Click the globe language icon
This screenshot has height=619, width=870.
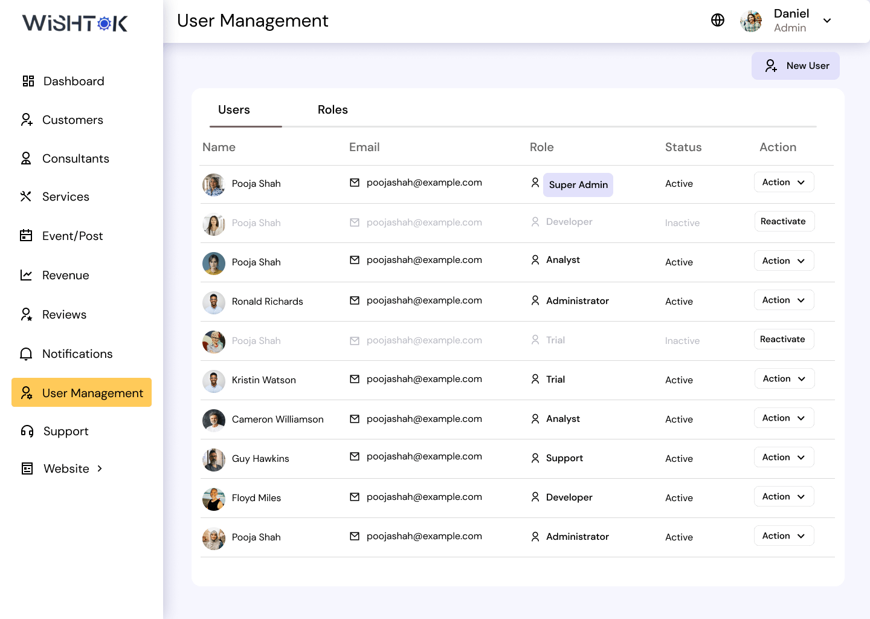tap(717, 21)
